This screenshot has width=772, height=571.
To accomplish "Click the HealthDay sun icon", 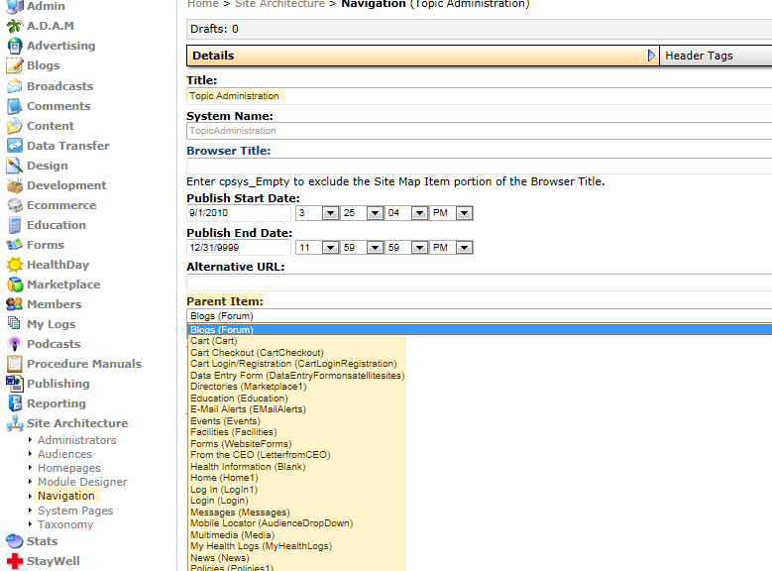I will pyautogui.click(x=14, y=265).
